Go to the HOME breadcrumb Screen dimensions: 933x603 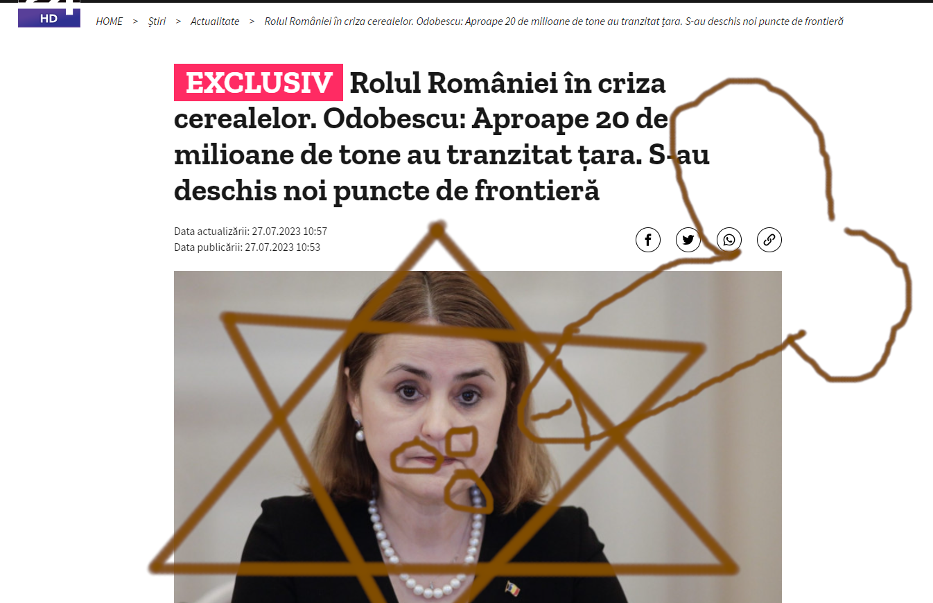(x=109, y=21)
